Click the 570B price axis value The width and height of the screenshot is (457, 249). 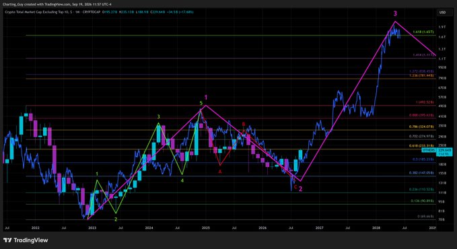pyautogui.click(x=442, y=97)
